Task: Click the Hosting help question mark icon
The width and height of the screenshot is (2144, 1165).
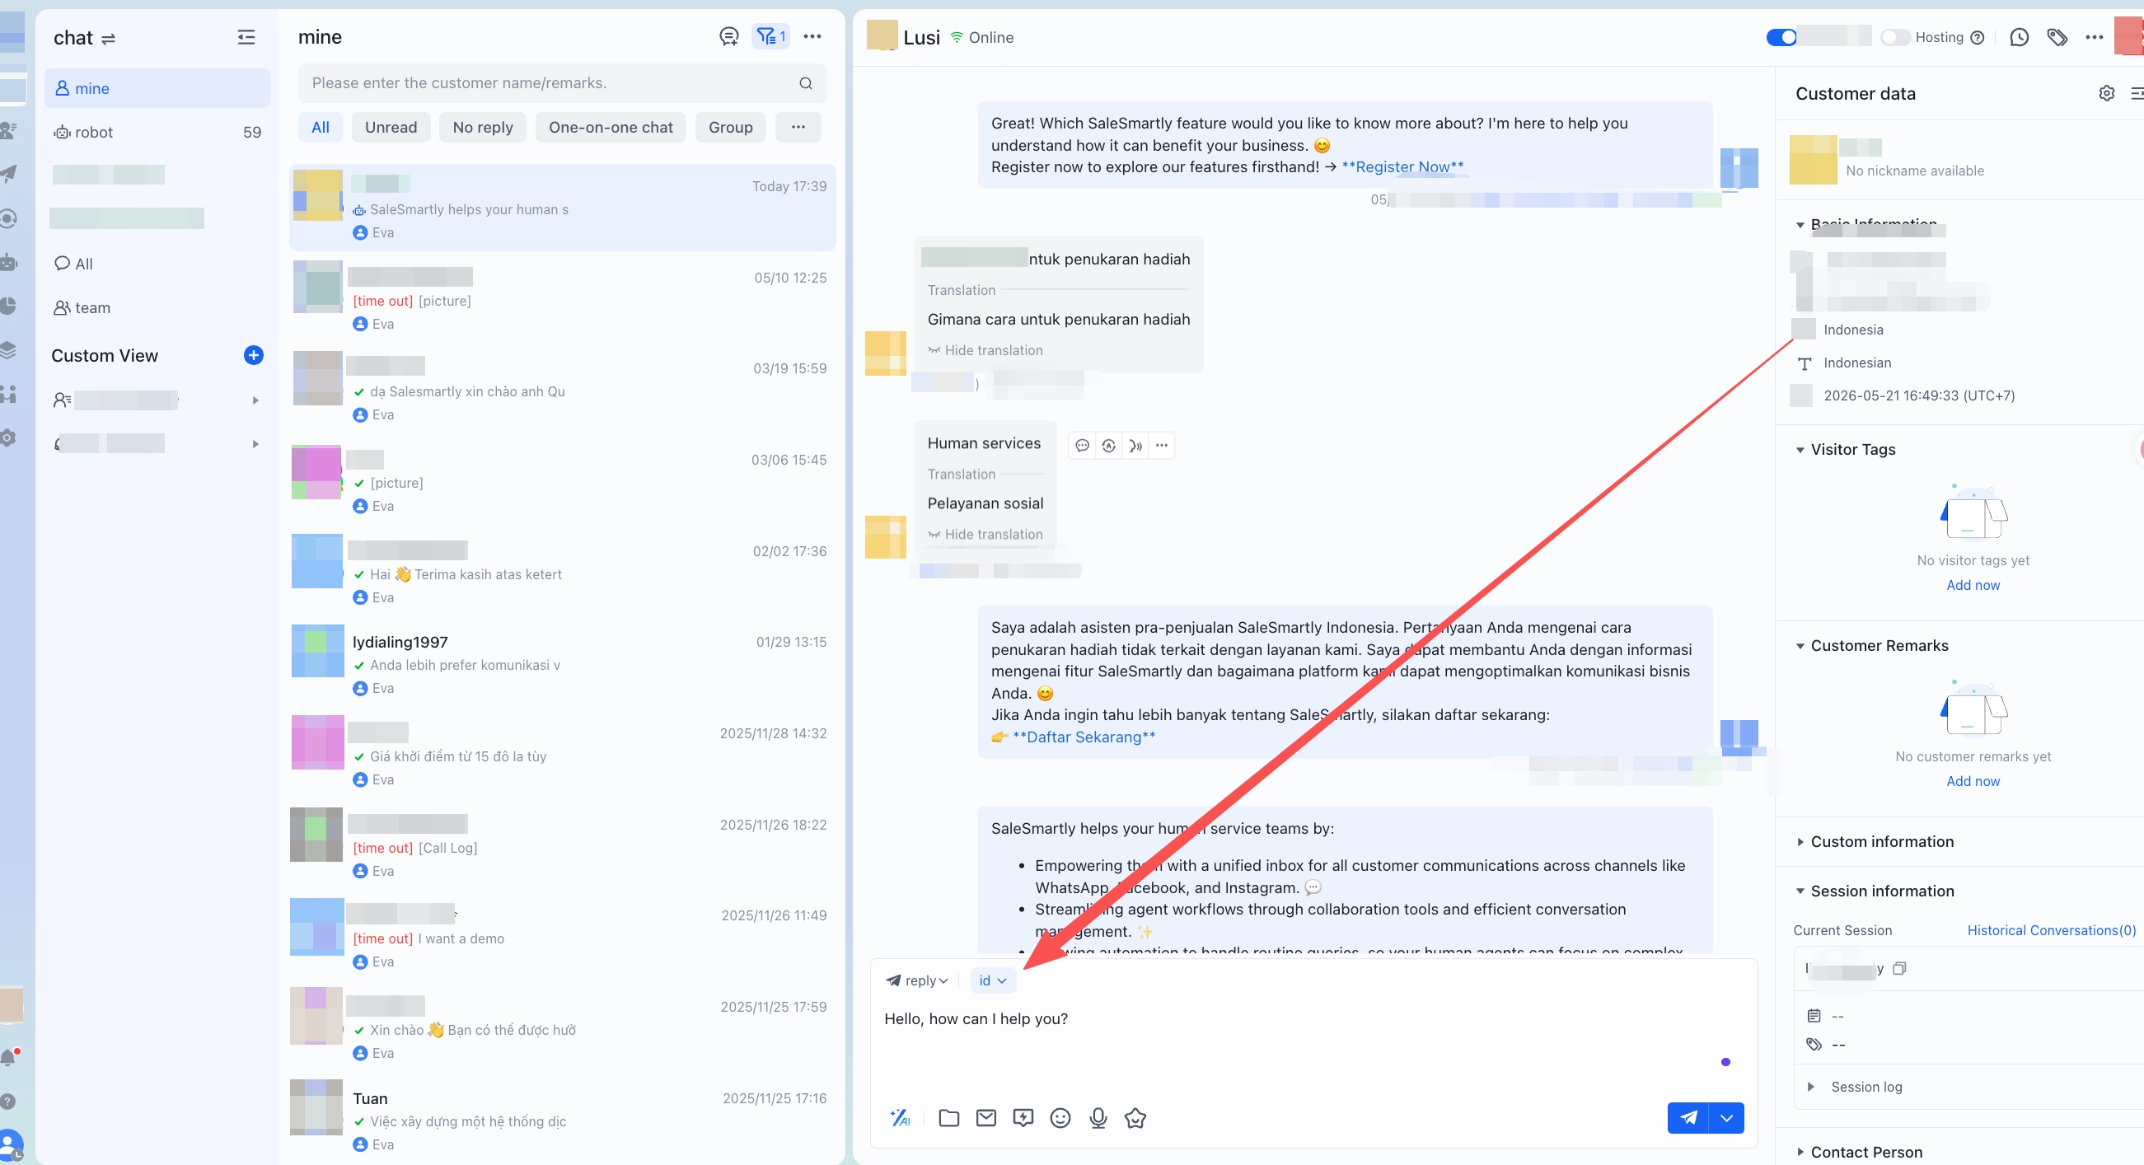Action: 1978,36
